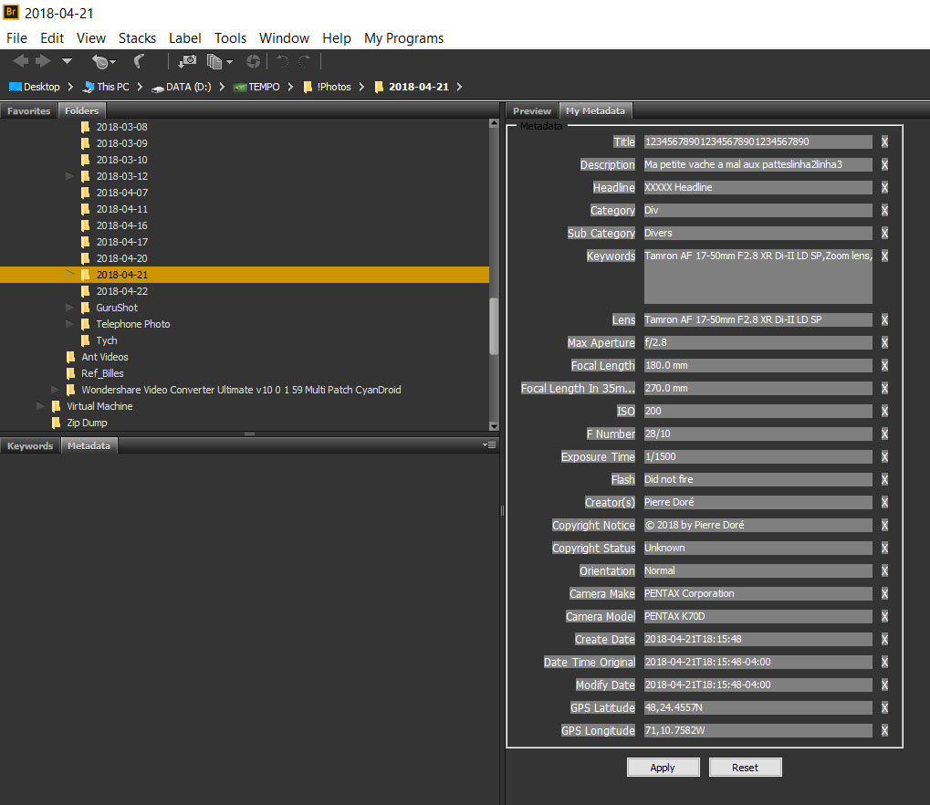Rotate 90° clockwise icon
This screenshot has width=930, height=805.
[304, 61]
